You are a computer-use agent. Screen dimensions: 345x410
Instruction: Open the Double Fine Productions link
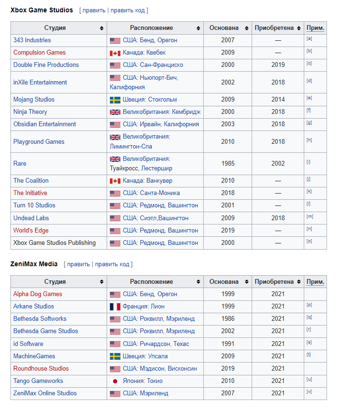point(46,65)
